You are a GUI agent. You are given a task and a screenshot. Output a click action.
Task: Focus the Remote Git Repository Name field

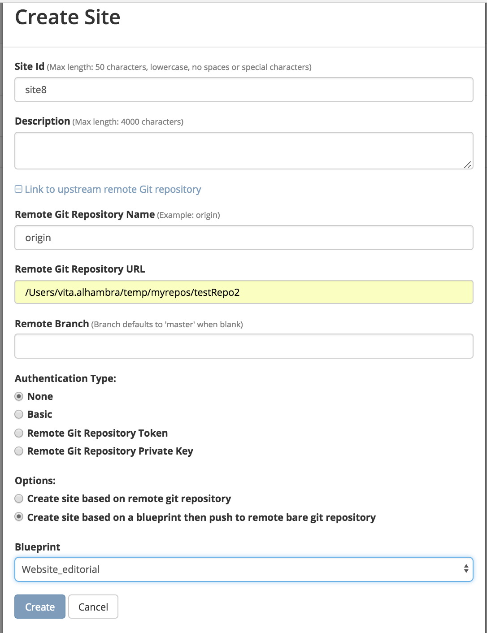244,238
